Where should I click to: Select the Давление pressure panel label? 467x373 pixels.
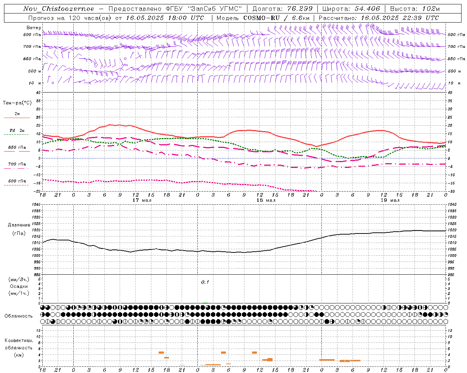19,225
